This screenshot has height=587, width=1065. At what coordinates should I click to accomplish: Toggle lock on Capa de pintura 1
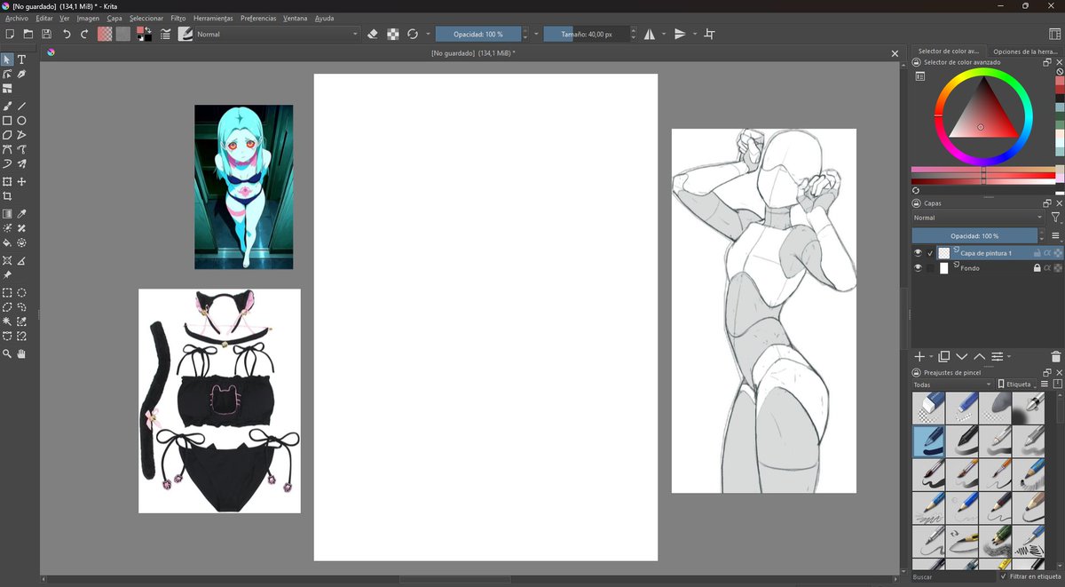1037,253
